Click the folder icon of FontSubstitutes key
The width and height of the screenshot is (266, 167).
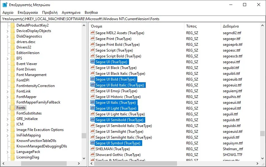(13, 113)
